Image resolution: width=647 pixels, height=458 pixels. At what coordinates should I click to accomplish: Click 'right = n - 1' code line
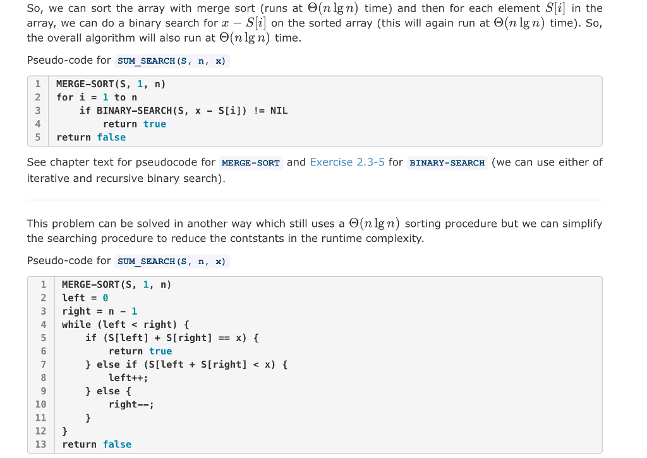pos(100,311)
